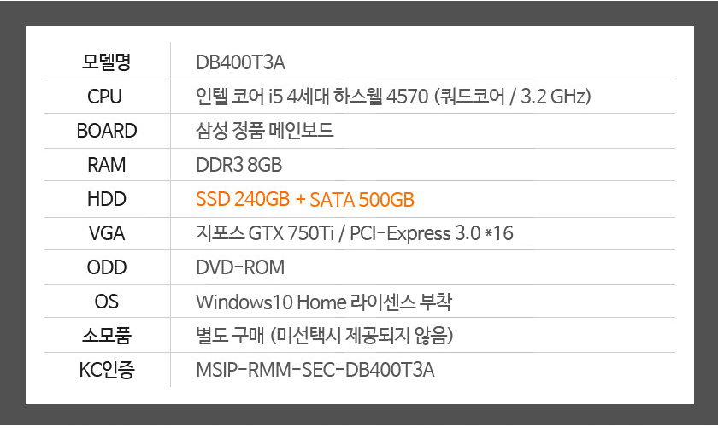
Task: Click the CPU row label
Action: tap(105, 97)
